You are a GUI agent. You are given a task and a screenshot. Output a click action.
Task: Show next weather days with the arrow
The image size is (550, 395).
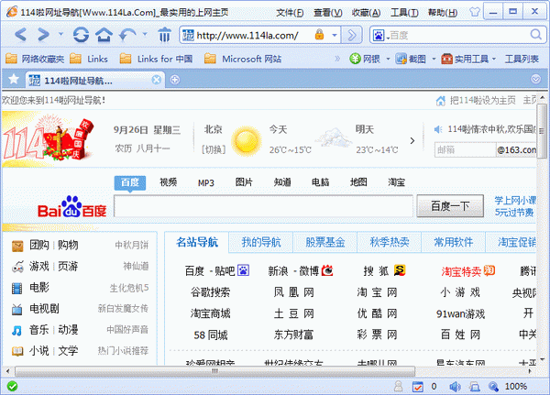pyautogui.click(x=412, y=140)
